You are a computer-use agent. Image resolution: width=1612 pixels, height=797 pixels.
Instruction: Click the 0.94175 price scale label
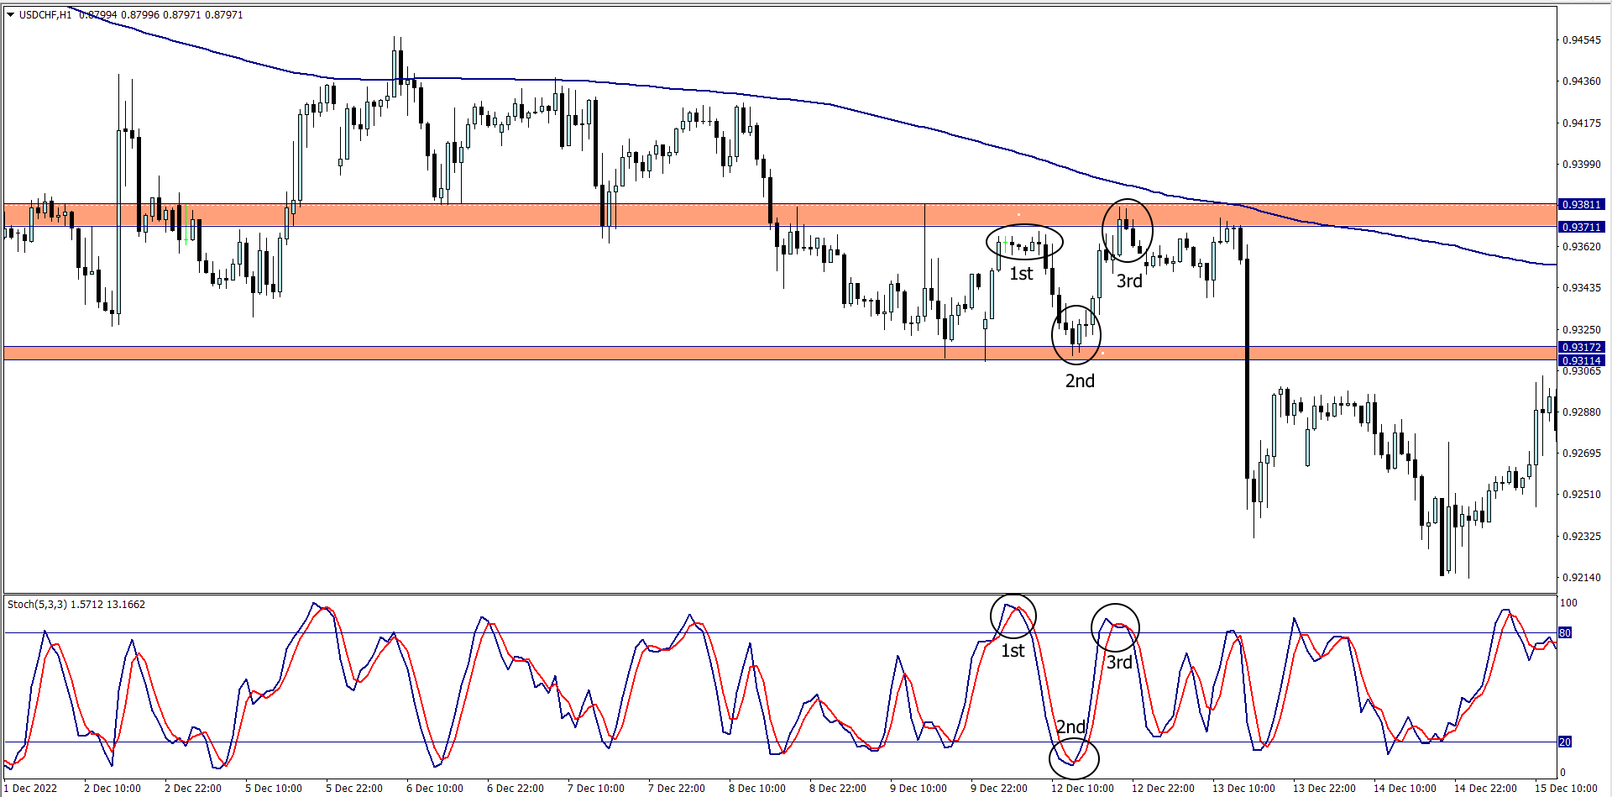click(x=1582, y=123)
